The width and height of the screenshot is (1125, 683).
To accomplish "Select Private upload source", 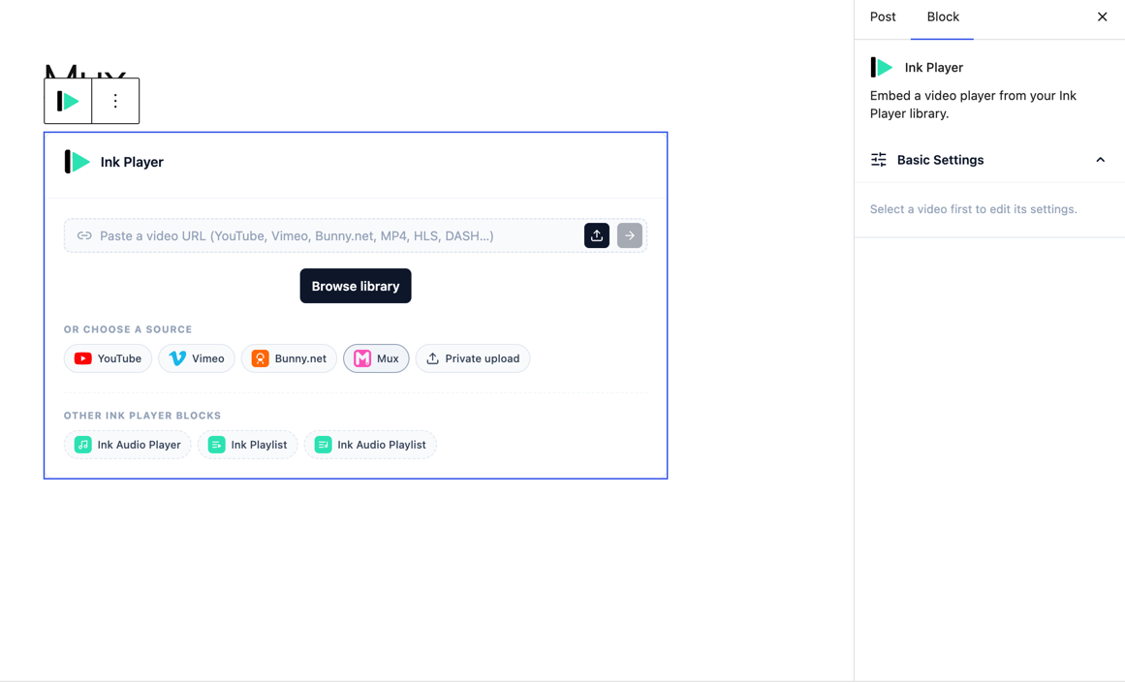I will [x=473, y=358].
